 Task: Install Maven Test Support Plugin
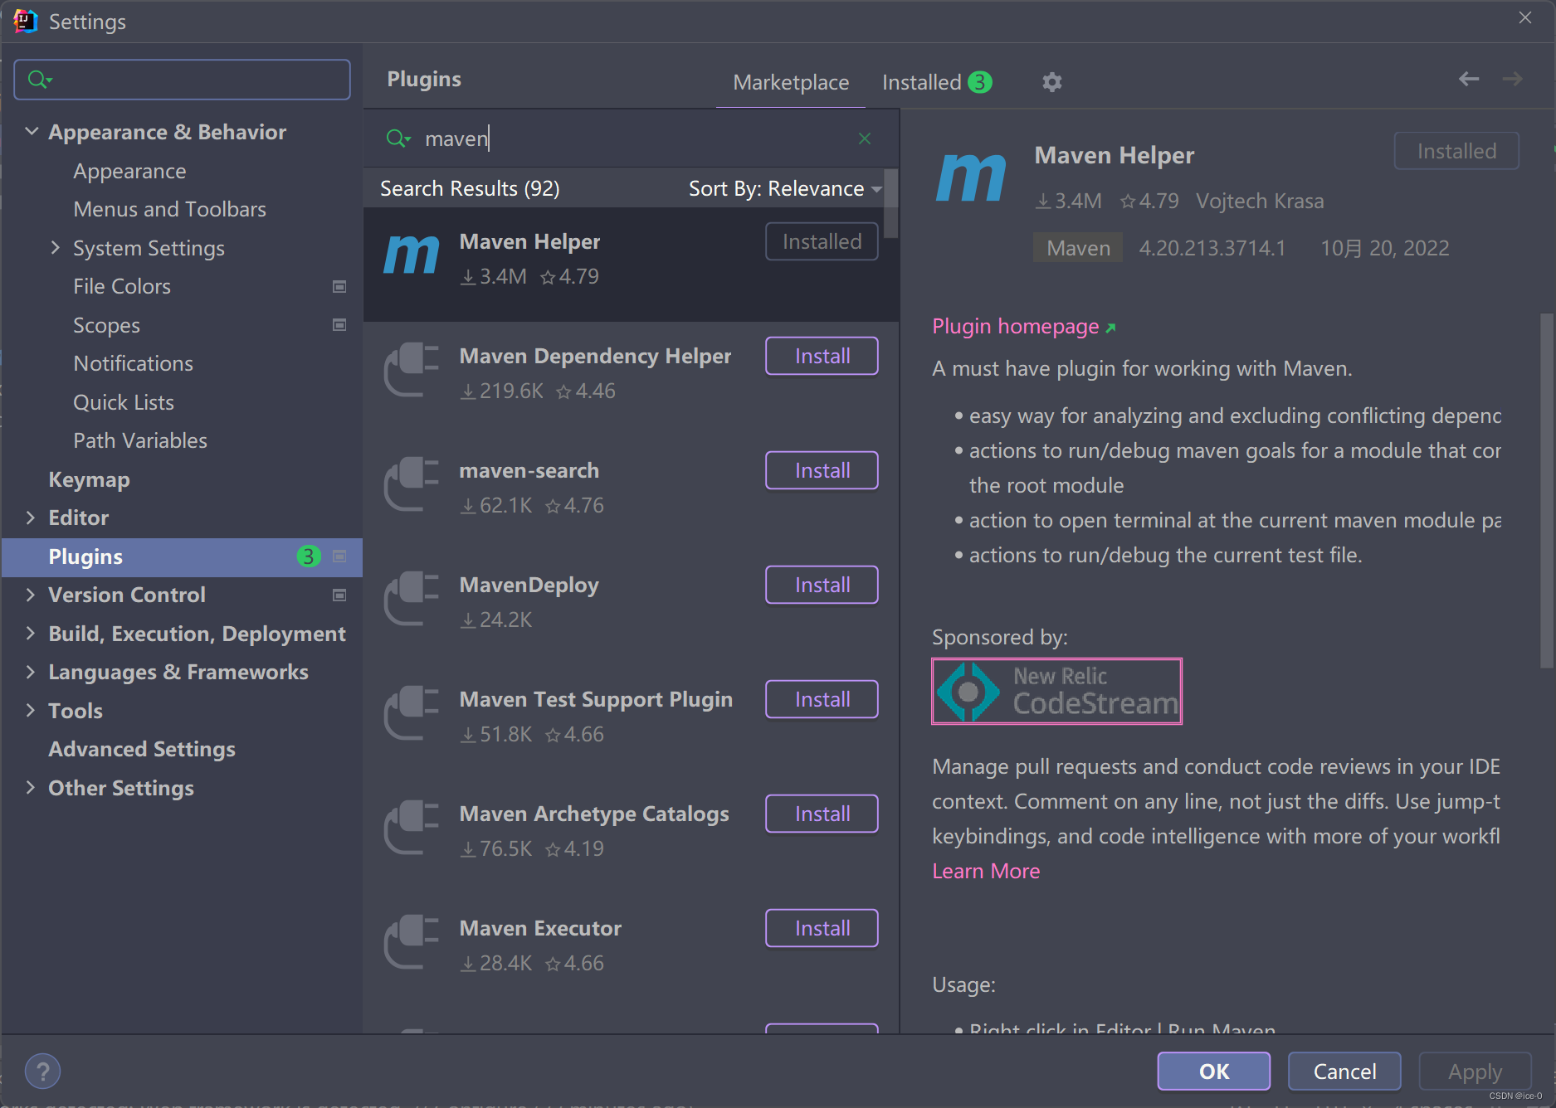tap(822, 699)
